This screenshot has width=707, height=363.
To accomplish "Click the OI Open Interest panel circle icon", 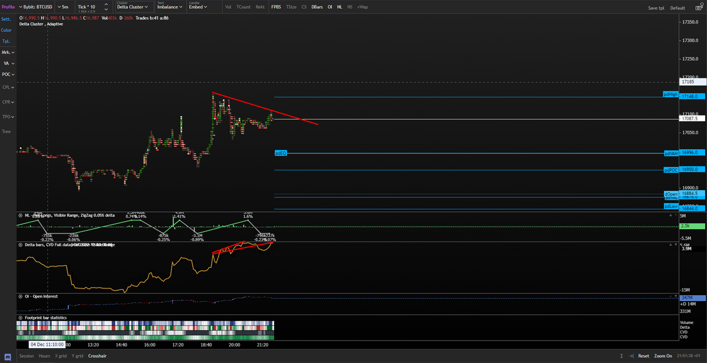I will pos(20,296).
